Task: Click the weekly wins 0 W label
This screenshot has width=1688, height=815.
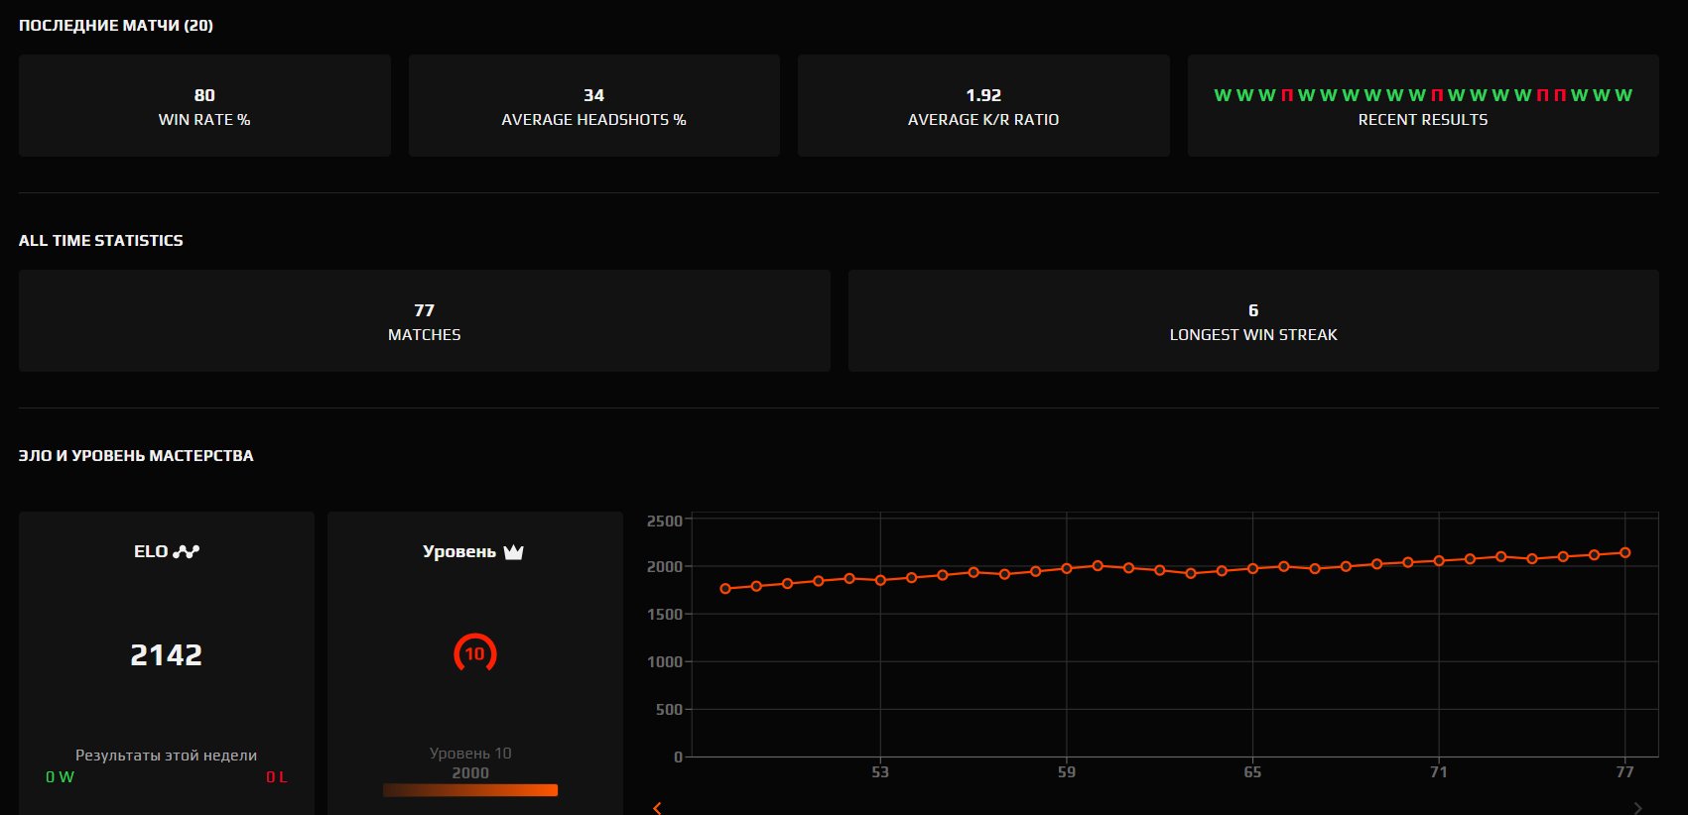Action: [60, 777]
